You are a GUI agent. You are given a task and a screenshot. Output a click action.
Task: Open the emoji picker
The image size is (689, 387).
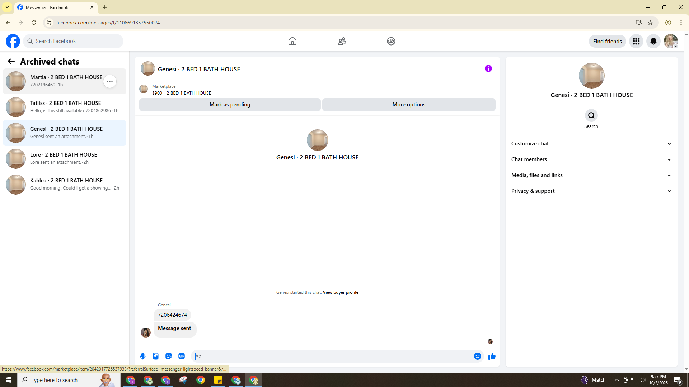point(478,356)
